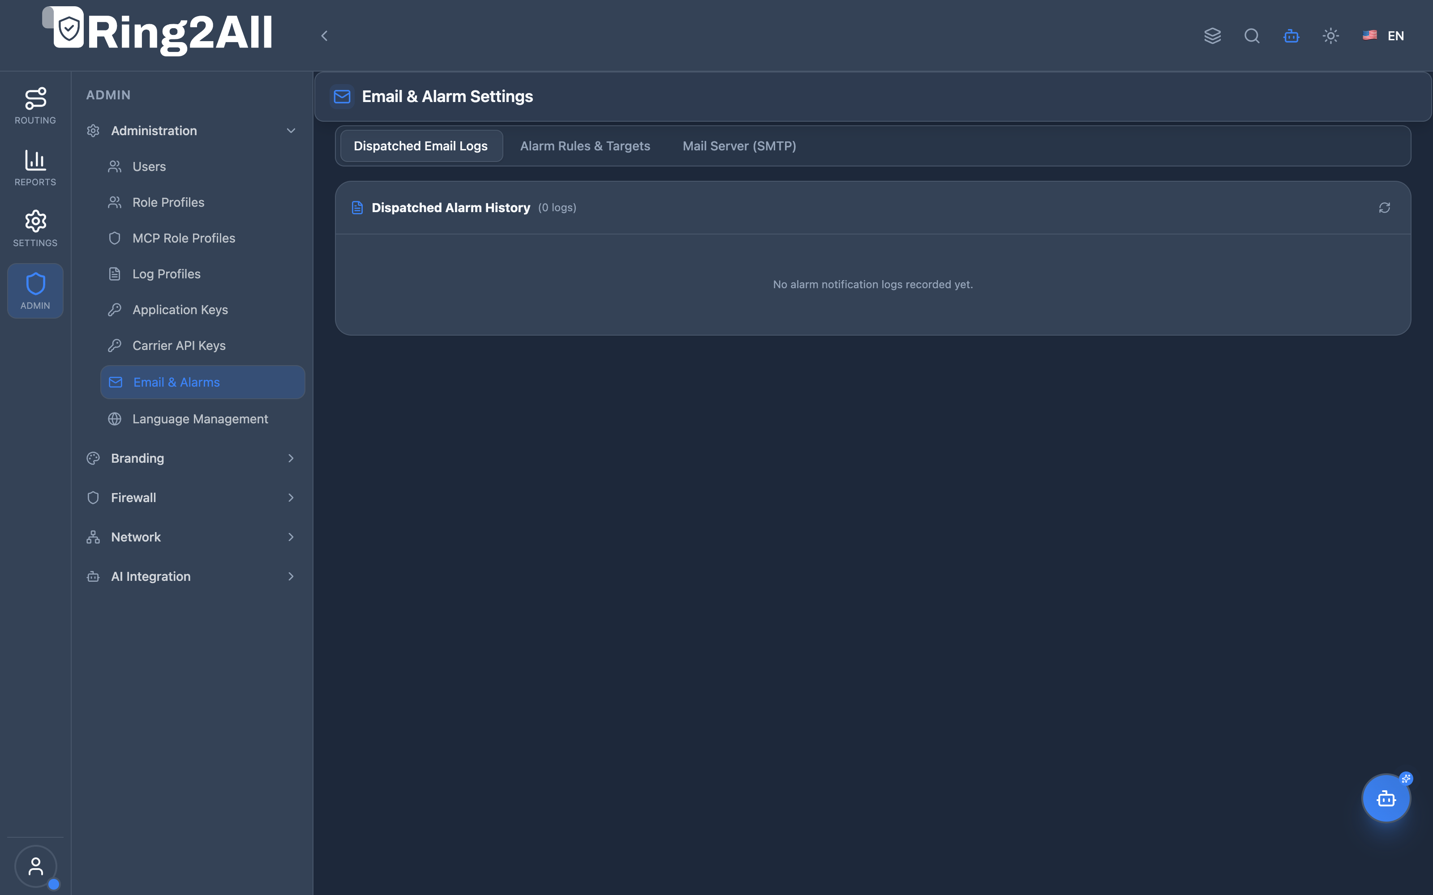
Task: Open Role Profiles
Action: (202, 202)
